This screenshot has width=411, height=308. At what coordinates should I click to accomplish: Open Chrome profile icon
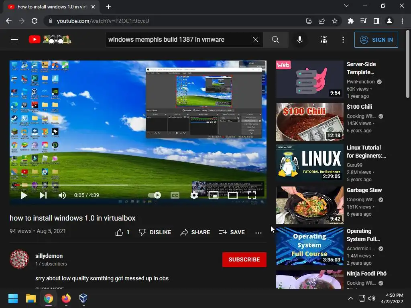(x=389, y=21)
